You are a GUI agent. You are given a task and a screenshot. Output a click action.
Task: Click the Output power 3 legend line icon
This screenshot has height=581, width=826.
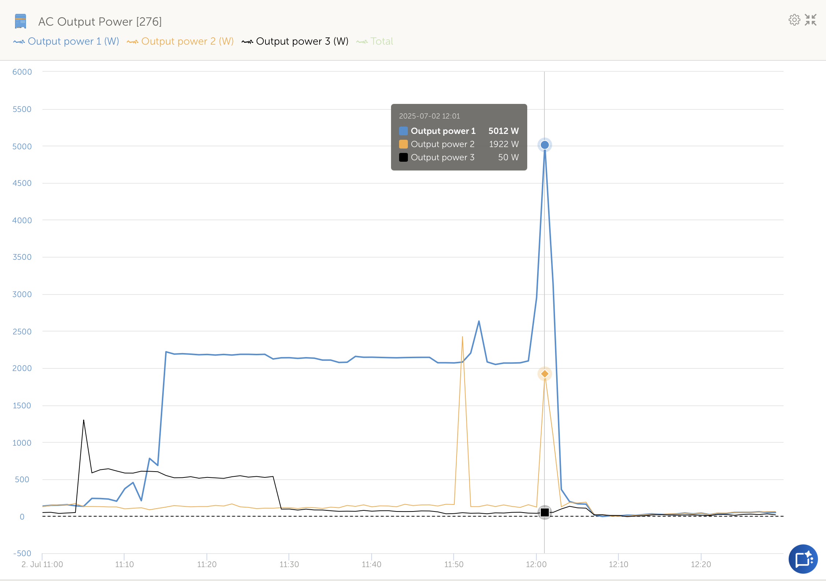(x=247, y=42)
